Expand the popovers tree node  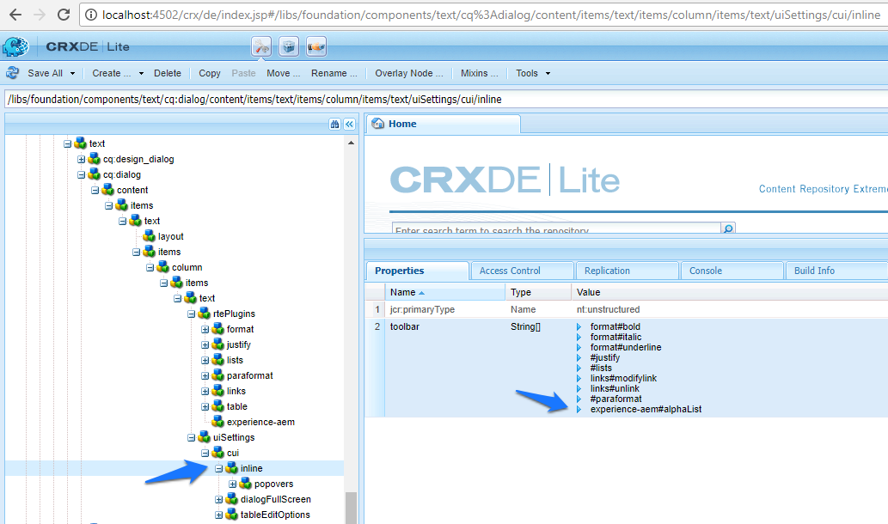(232, 484)
